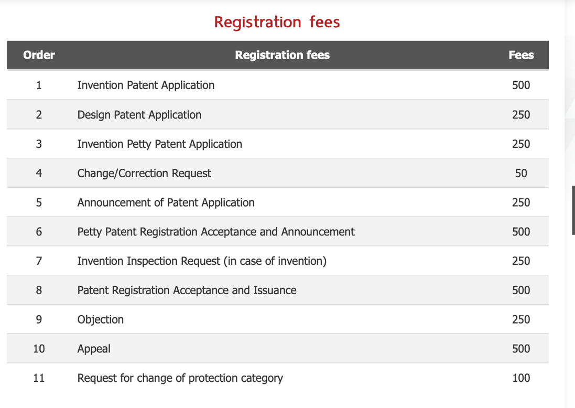Click the 100 fee in row 11

click(520, 378)
